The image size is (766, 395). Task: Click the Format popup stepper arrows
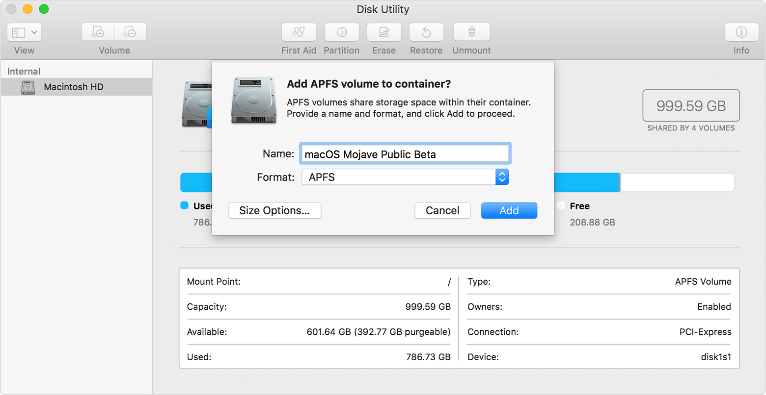pyautogui.click(x=502, y=177)
